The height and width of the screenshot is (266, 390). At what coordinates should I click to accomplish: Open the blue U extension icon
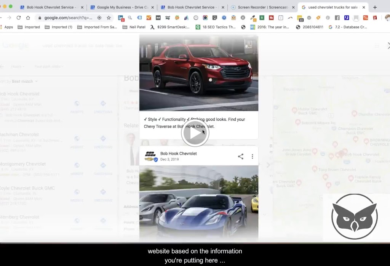coord(347,18)
